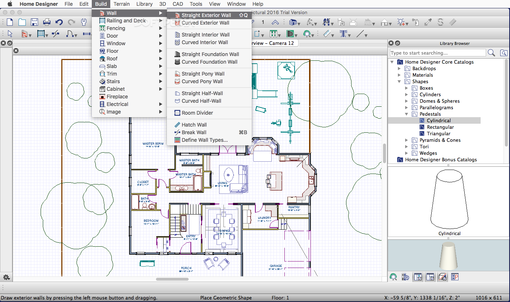Open a plan with the folder icon
510x302 pixels.
point(22,22)
